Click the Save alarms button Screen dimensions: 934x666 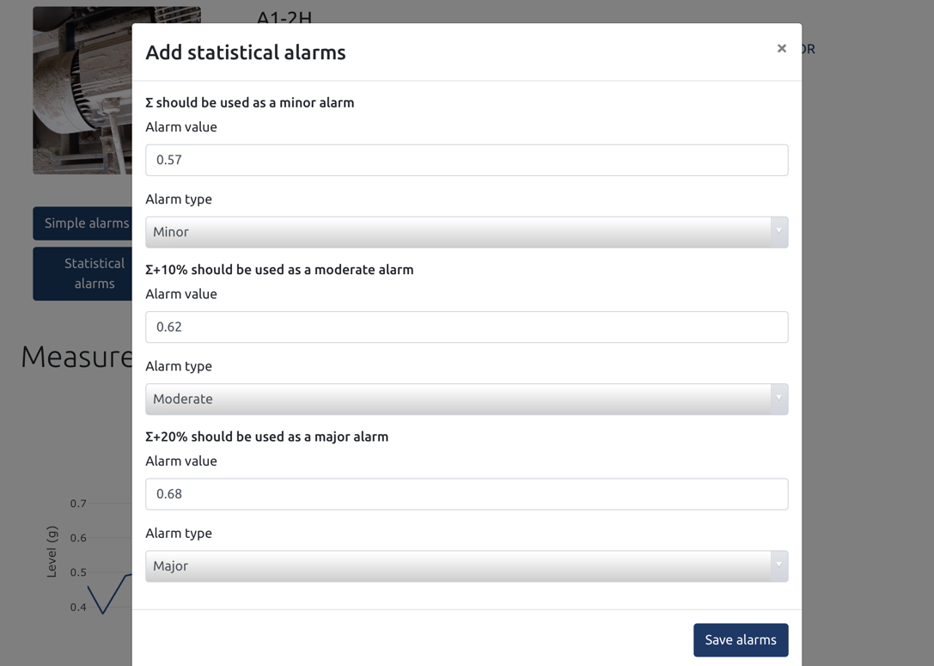point(741,639)
